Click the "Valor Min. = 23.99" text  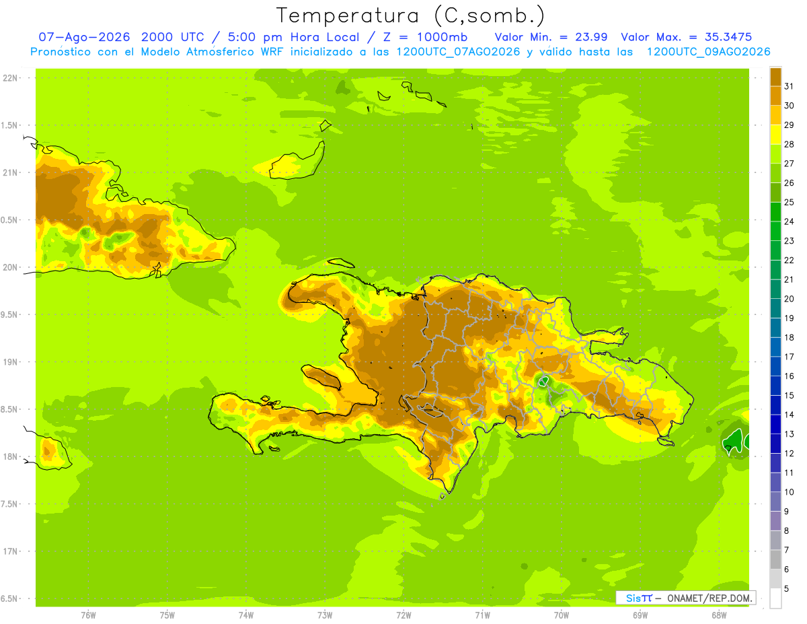[551, 37]
